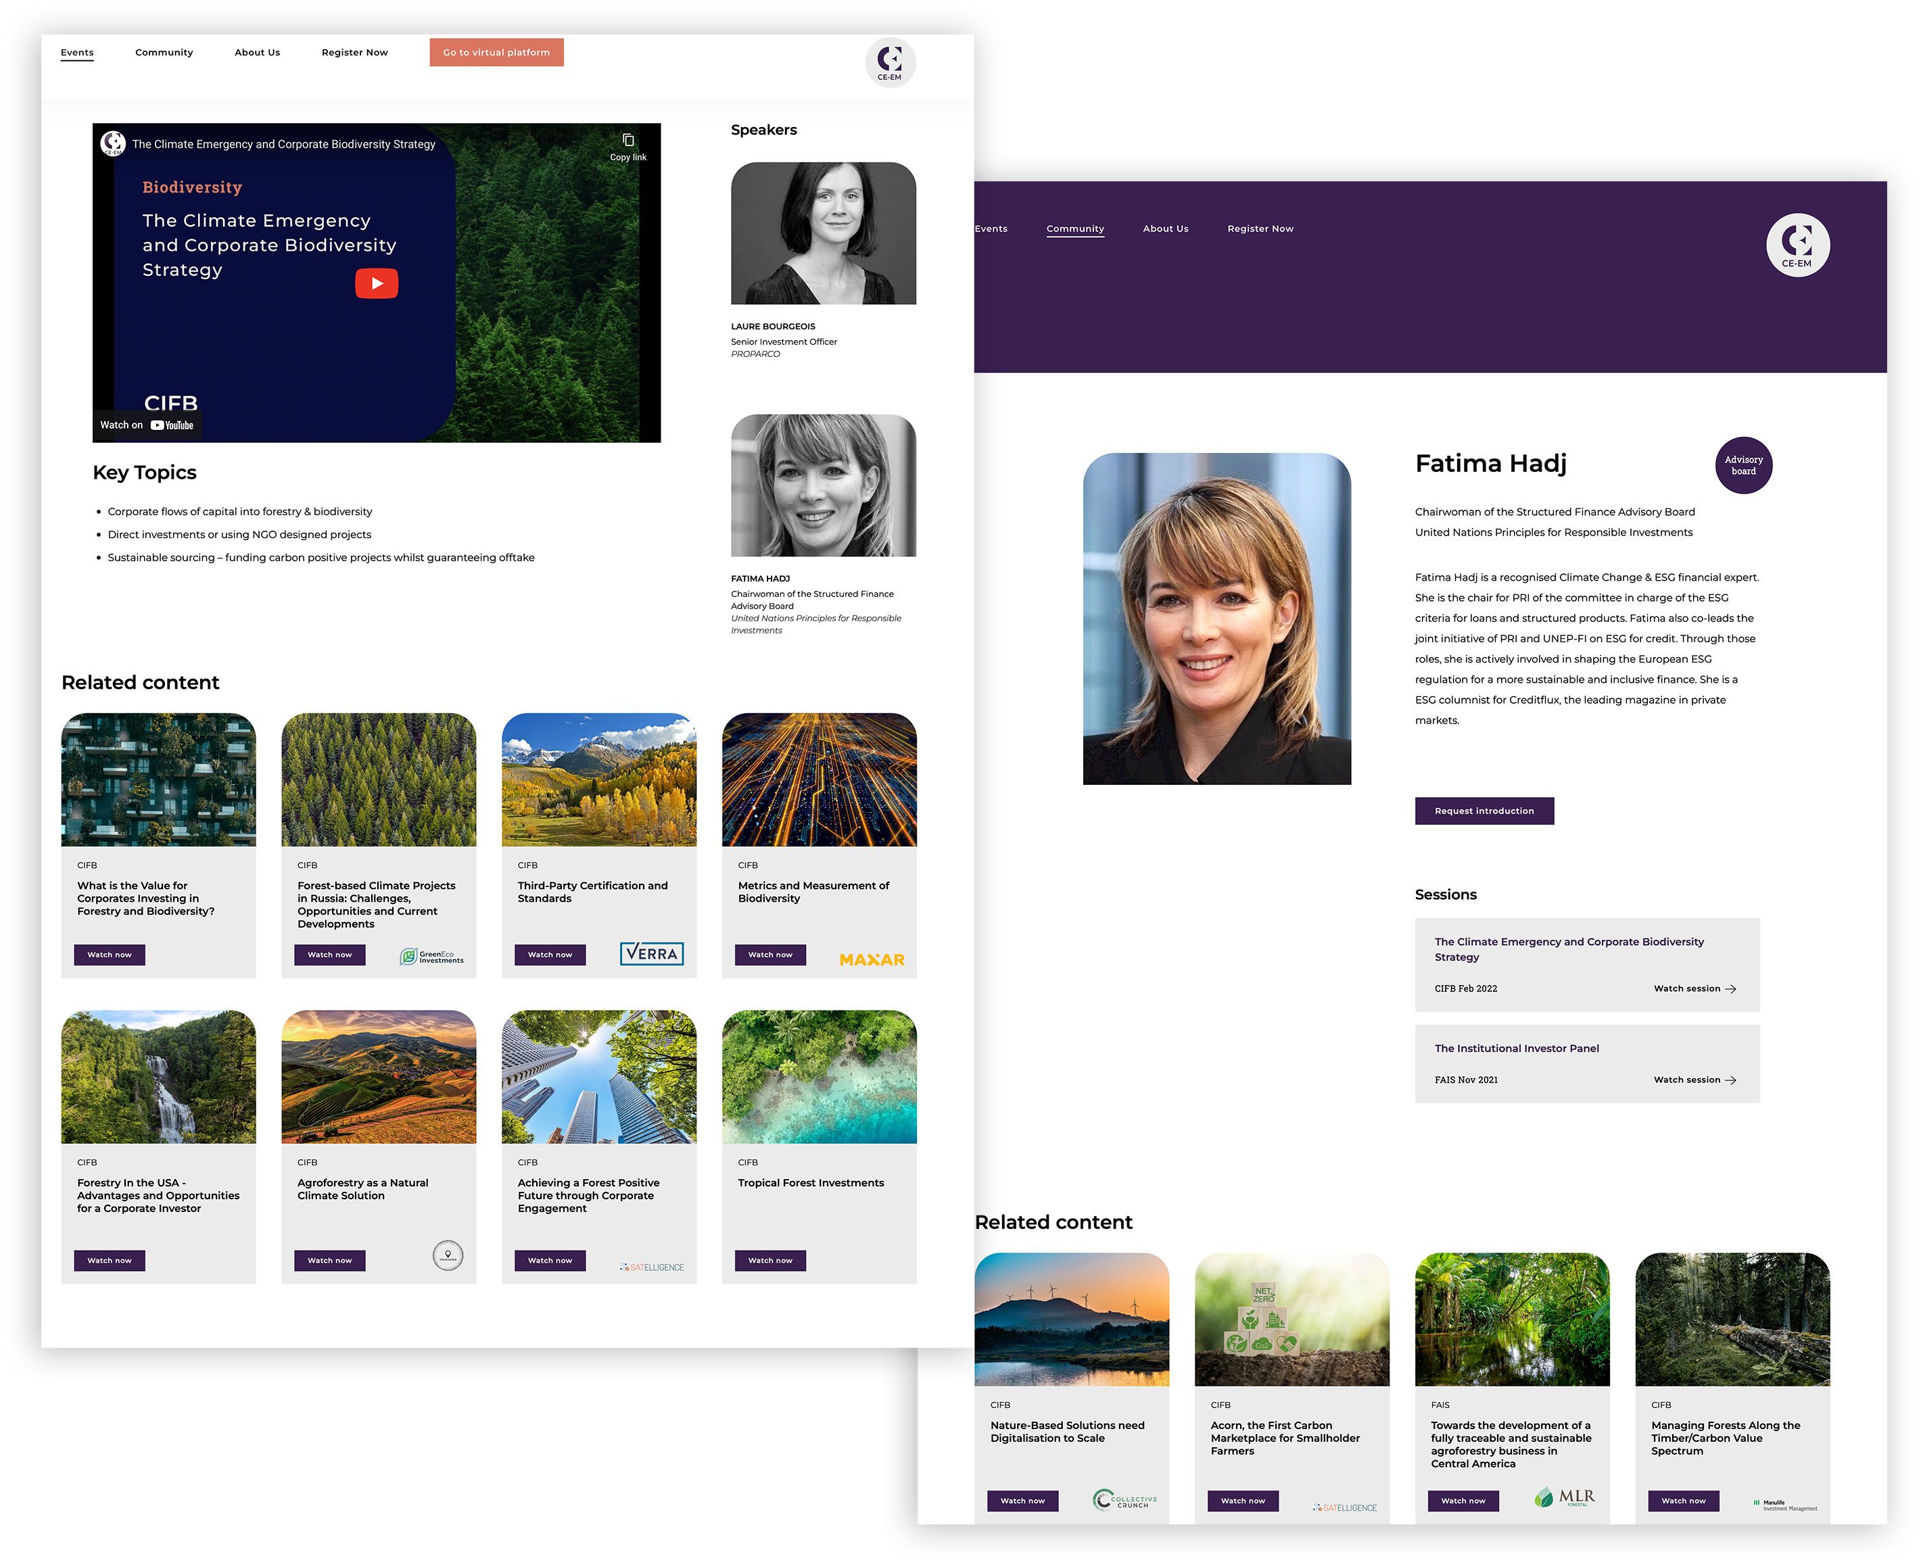Click the CE-EM logo in purple header
This screenshot has height=1565, width=1921.
pyautogui.click(x=1797, y=244)
